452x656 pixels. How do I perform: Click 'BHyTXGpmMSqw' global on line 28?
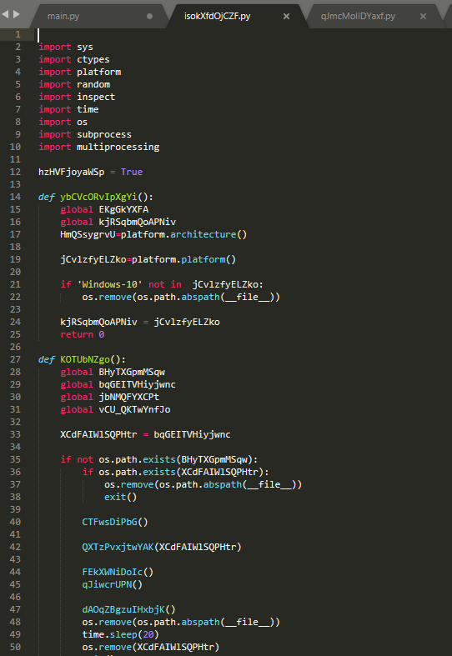[x=132, y=372]
